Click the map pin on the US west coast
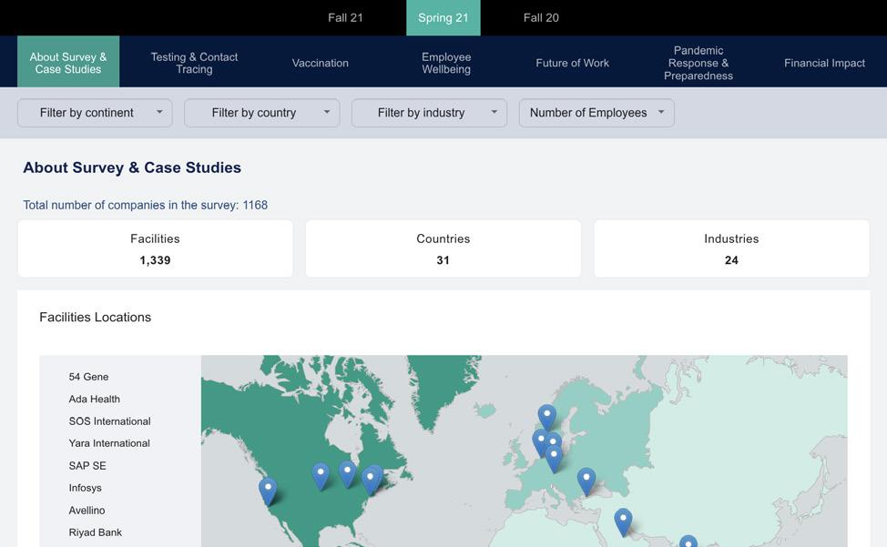 point(268,490)
